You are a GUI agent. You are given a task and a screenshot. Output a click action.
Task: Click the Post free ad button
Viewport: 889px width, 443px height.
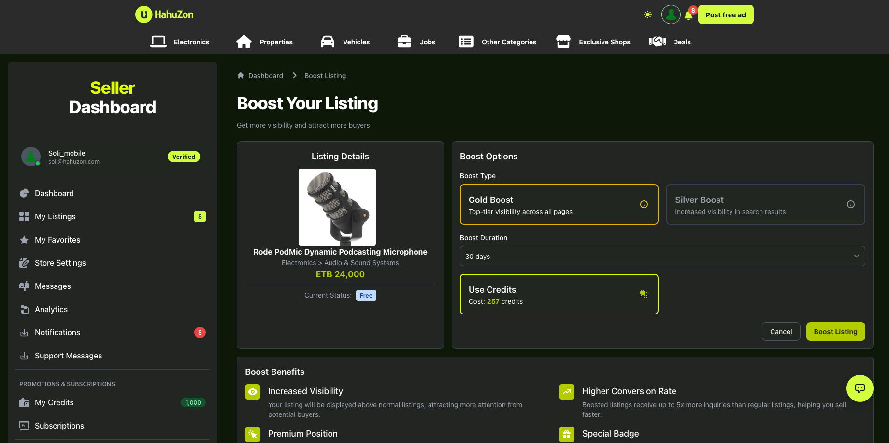pos(725,15)
